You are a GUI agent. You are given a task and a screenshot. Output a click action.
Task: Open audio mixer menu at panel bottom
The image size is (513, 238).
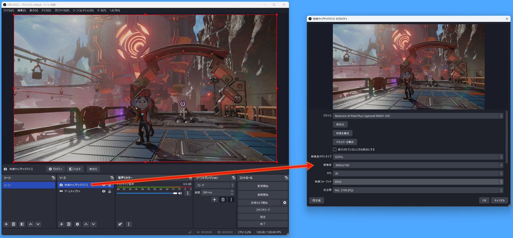coord(129,224)
